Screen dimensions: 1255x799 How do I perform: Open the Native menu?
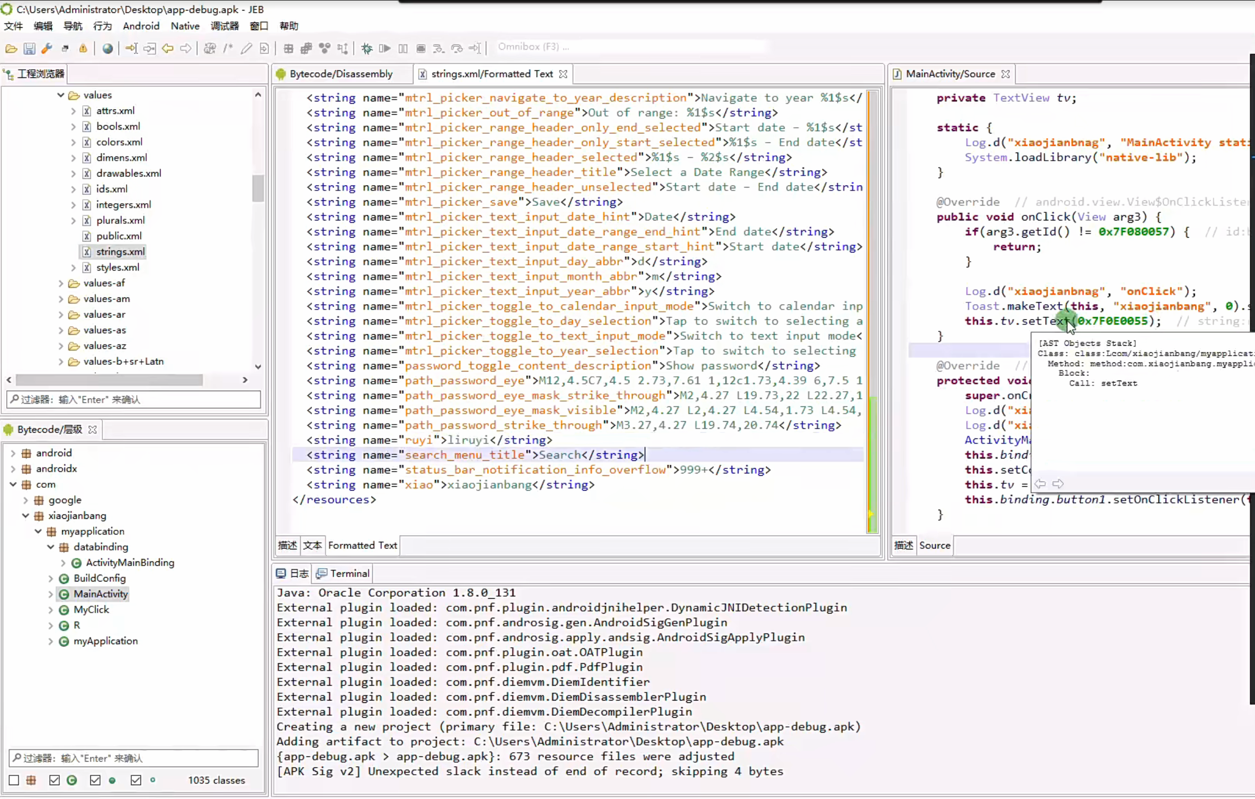pyautogui.click(x=184, y=26)
